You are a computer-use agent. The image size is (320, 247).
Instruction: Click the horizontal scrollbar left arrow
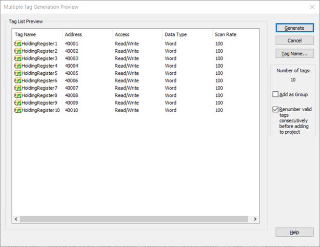16,219
